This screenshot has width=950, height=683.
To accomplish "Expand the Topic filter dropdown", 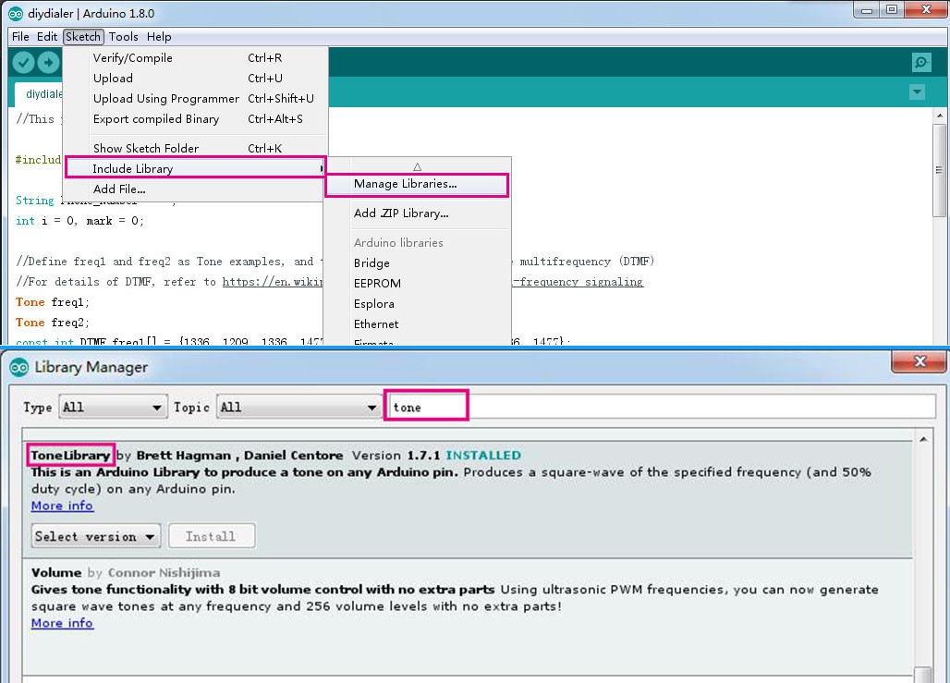I will [x=297, y=408].
